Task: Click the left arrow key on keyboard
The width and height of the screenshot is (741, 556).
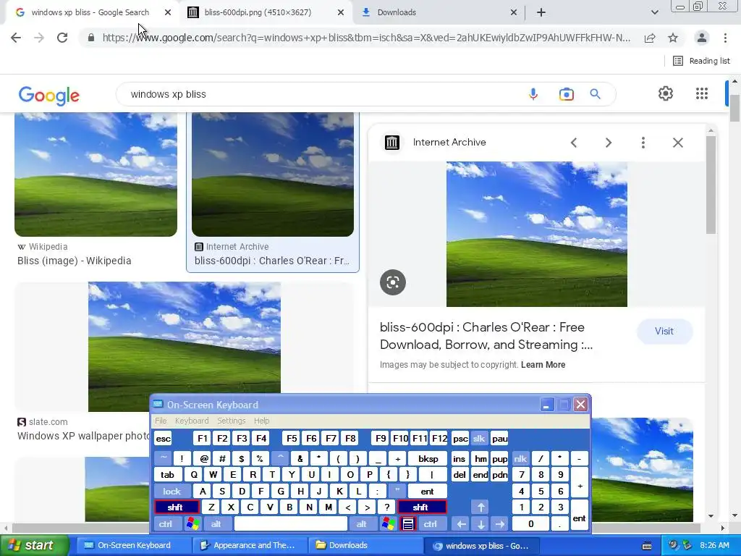Action: coord(461,524)
